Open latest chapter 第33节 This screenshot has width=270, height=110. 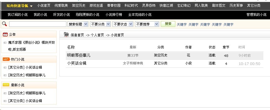click(133, 56)
